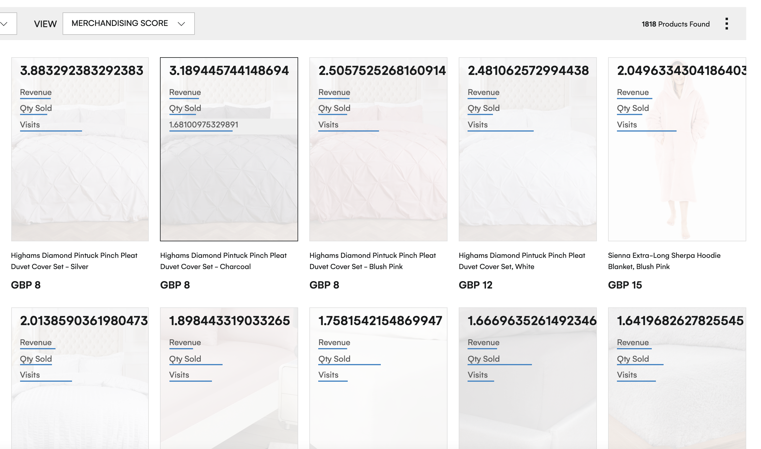This screenshot has width=761, height=449.
Task: Click score 3.189445744148694 on Charcoal card
Action: [x=229, y=71]
